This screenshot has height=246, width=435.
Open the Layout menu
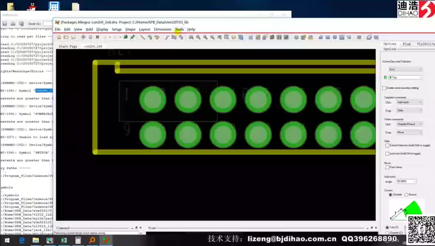[x=144, y=29]
